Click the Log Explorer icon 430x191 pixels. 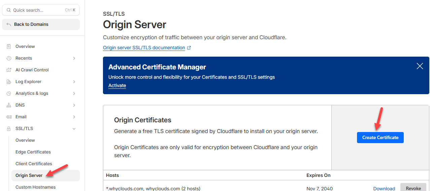[9, 82]
